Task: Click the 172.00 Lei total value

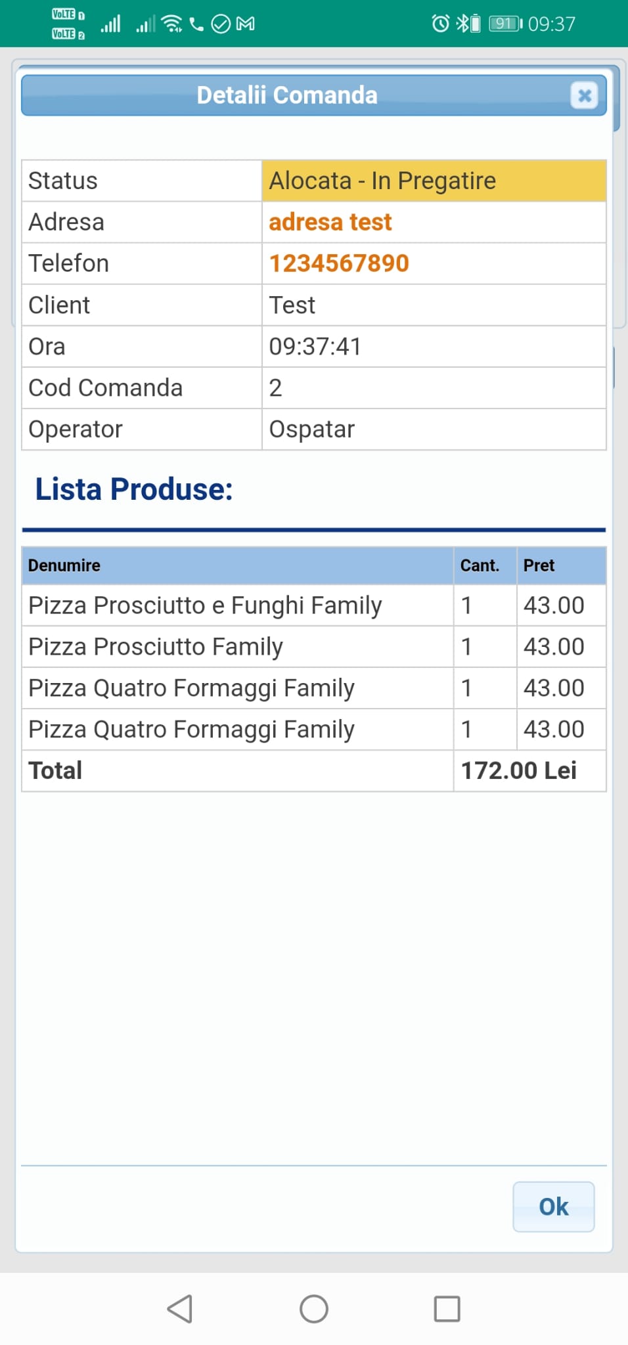Action: point(519,771)
